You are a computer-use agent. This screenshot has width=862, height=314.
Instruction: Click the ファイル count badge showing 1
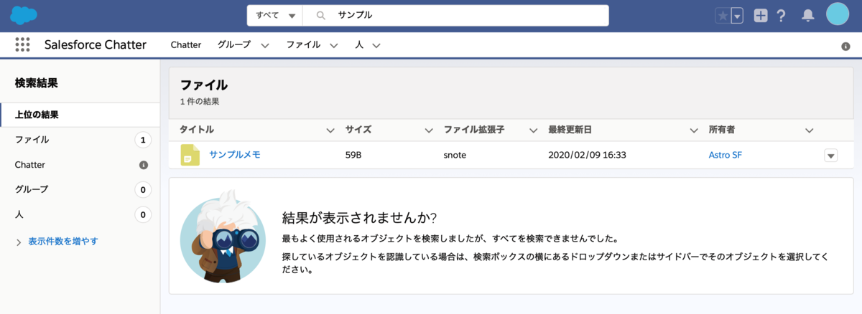(143, 140)
